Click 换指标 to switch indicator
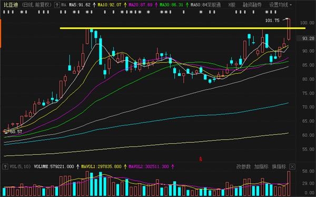The image size is (316, 197). click(x=279, y=166)
